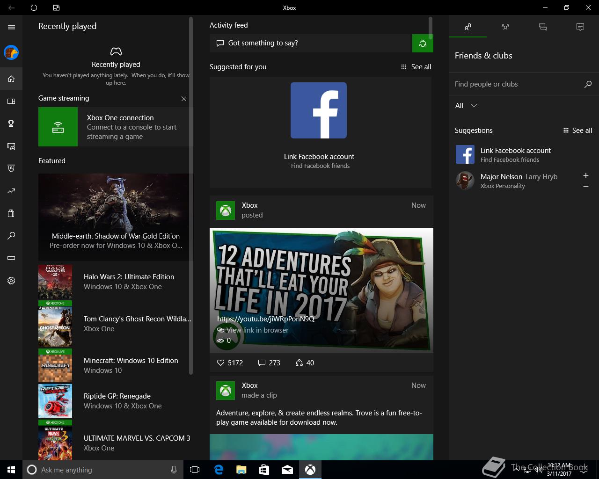This screenshot has width=599, height=479.
Task: Share the 12 Adventures post (40)
Action: pos(305,363)
